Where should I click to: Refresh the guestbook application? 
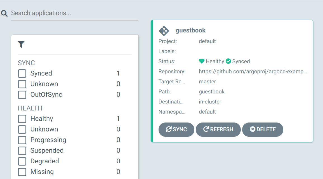click(x=218, y=129)
